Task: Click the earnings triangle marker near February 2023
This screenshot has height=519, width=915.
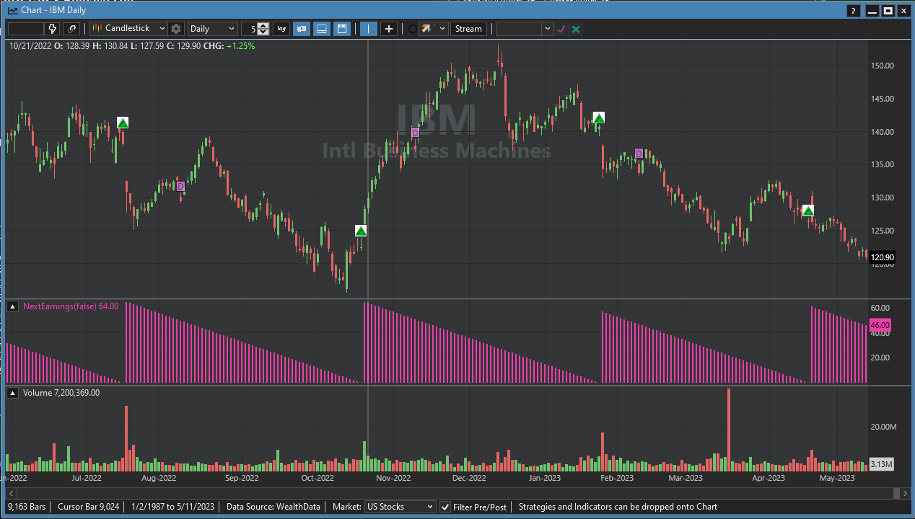Action: [x=598, y=117]
